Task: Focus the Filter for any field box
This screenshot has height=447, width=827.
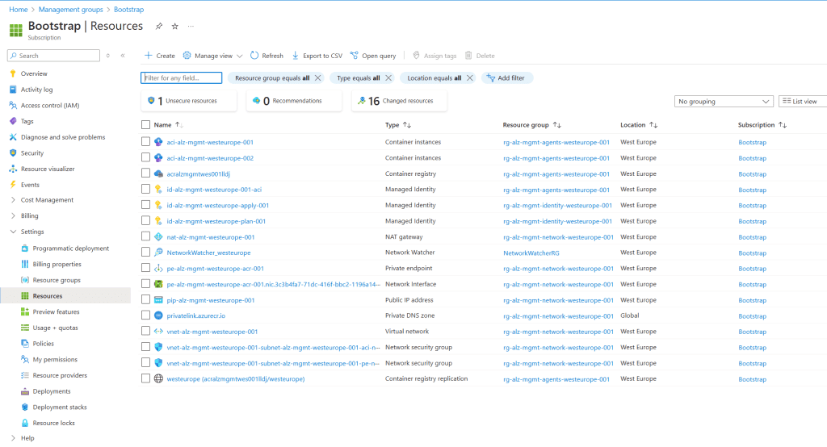Action: coord(182,78)
